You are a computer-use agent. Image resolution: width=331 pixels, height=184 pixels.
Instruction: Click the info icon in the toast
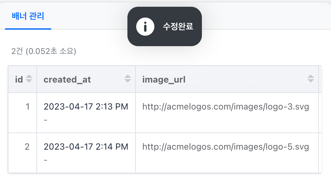click(145, 27)
